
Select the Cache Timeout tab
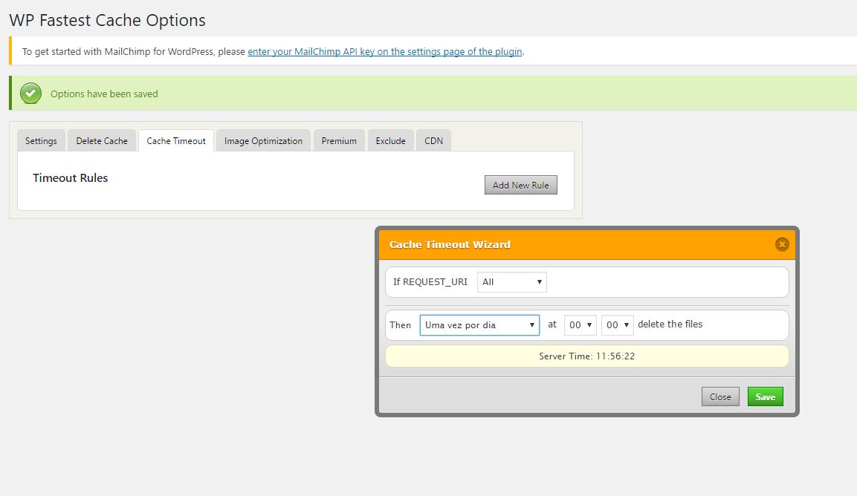[x=176, y=140]
